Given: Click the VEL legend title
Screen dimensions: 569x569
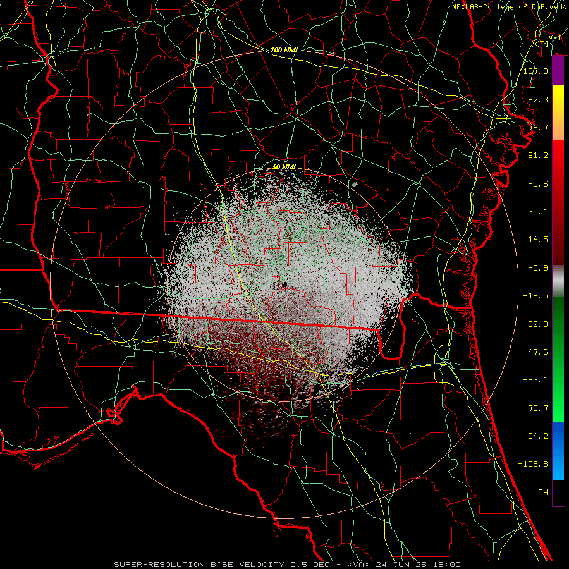Looking at the screenshot, I should click(x=555, y=37).
